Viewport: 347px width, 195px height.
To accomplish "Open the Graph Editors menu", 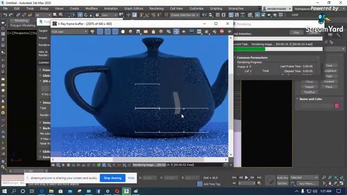I will coord(134,9).
